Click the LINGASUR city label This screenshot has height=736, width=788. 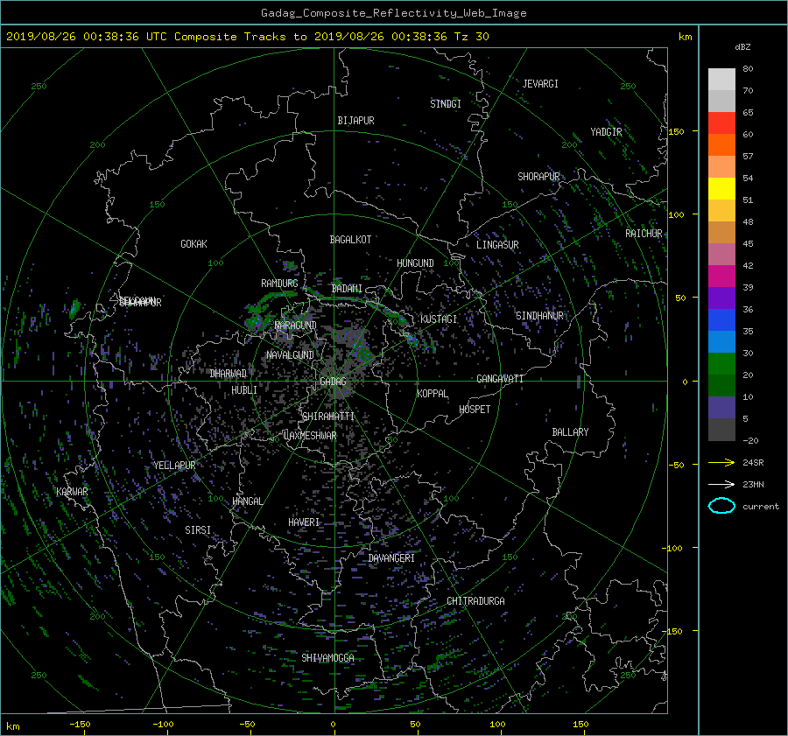point(497,245)
